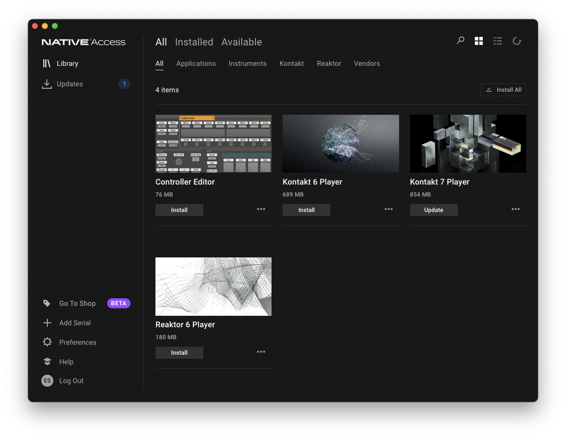Screen dimensions: 566x439
Task: Click the Kontakt 6 Player title
Action: [312, 182]
